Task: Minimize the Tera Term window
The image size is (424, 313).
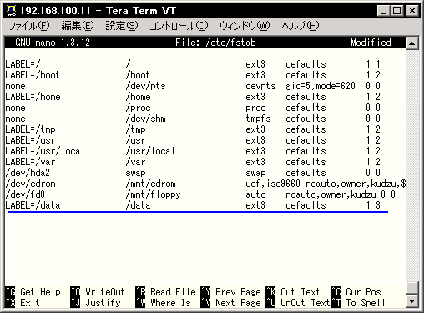Action: click(383, 11)
